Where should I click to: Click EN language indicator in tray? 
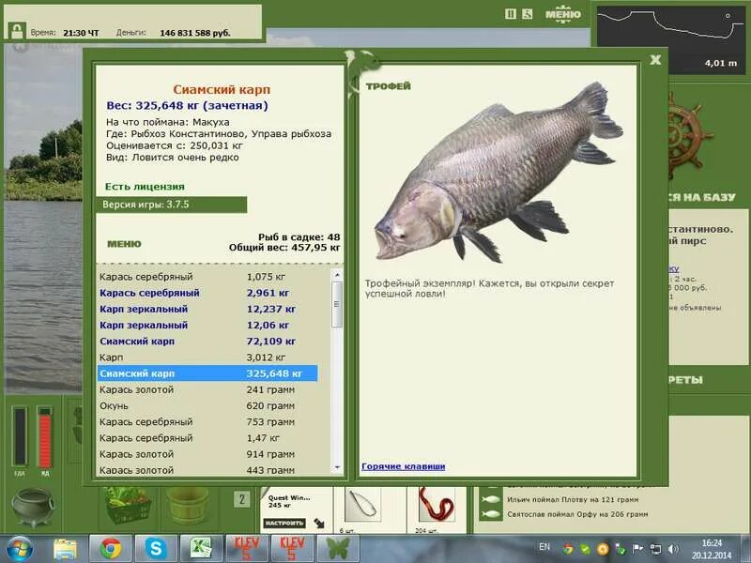[x=544, y=547]
